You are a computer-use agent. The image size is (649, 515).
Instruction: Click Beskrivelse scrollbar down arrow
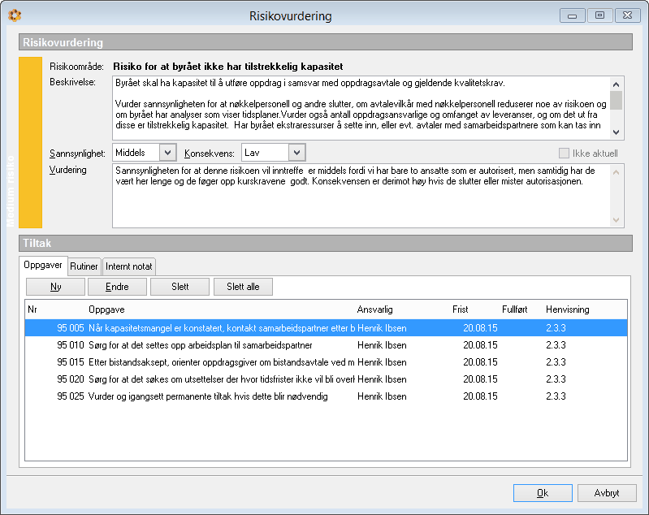[617, 132]
